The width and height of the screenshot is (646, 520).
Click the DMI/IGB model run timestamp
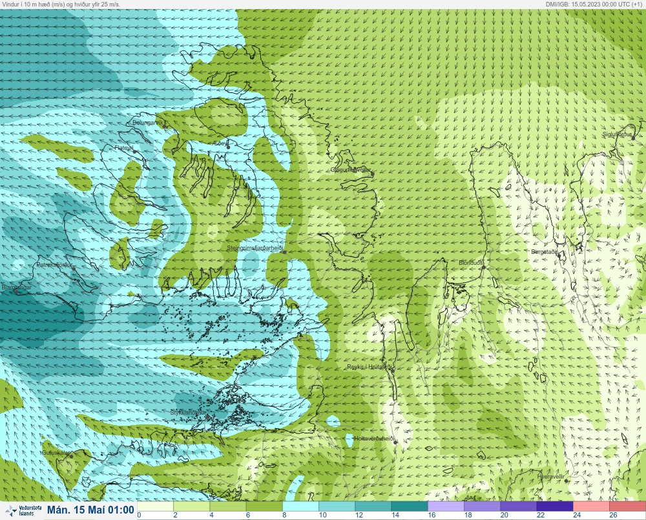coord(594,4)
